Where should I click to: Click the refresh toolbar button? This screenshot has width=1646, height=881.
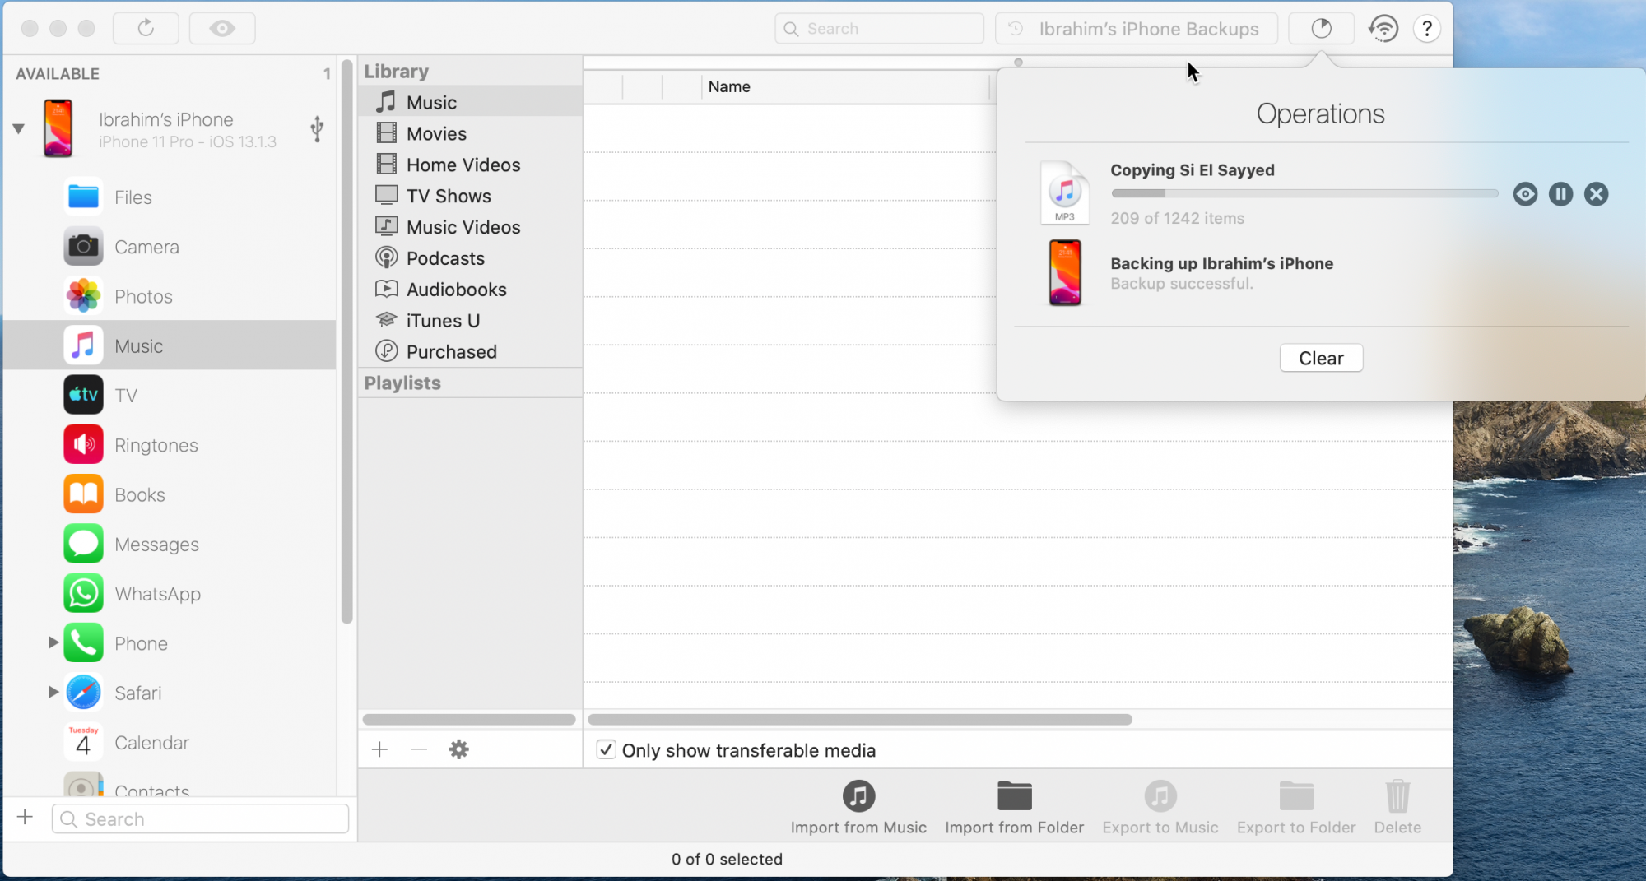click(146, 28)
